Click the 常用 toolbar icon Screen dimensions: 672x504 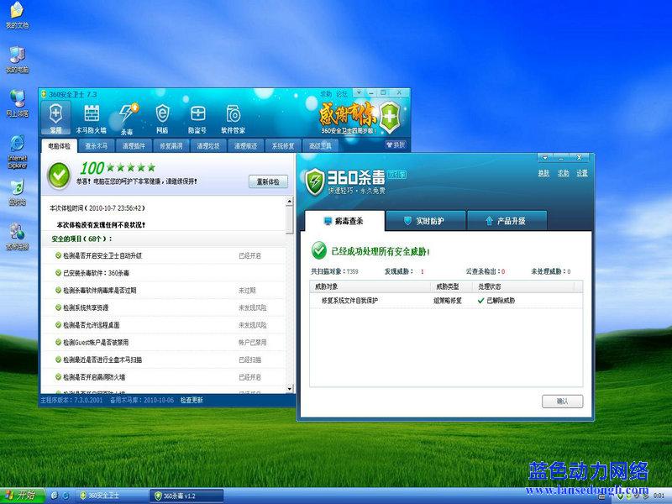56,118
